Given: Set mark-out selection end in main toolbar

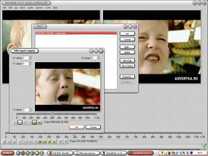Looking at the screenshot, I should 66,141.
